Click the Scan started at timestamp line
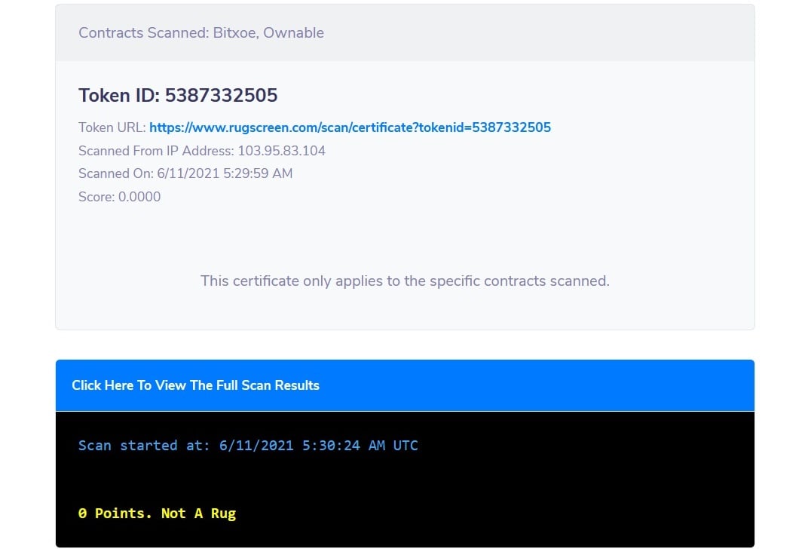This screenshot has width=805, height=552. click(x=248, y=445)
